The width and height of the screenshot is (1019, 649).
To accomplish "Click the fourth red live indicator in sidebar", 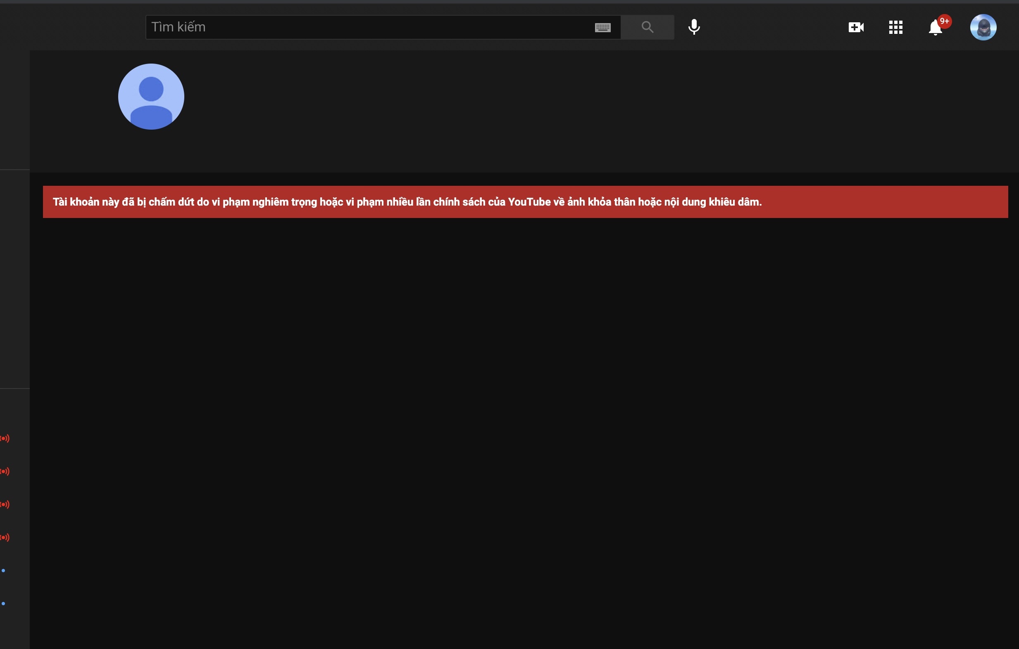I will tap(5, 538).
